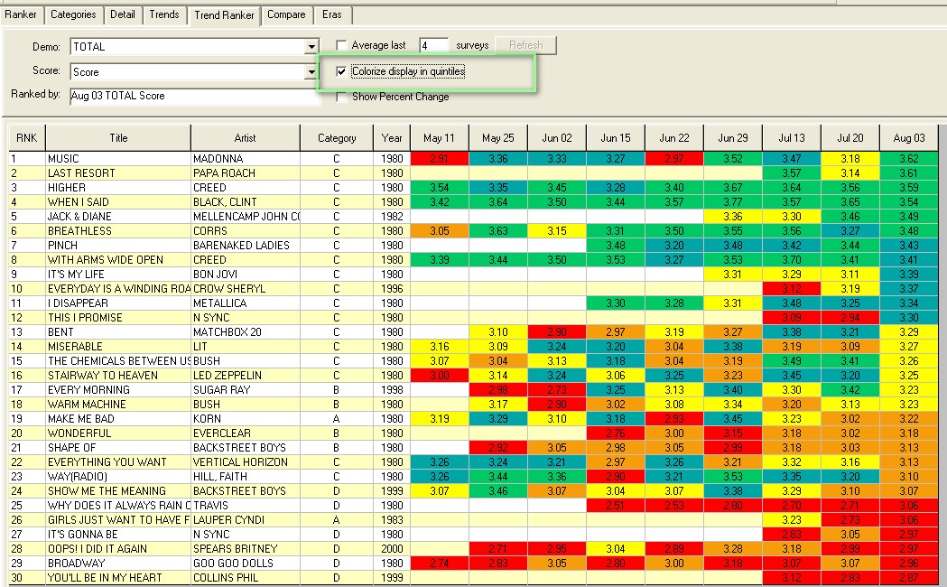
Task: Sort by the Category column header
Action: [x=337, y=138]
